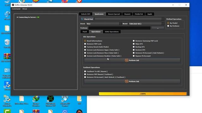
Task: Open the WinRAR archive desktop icon
Action: [7, 58]
